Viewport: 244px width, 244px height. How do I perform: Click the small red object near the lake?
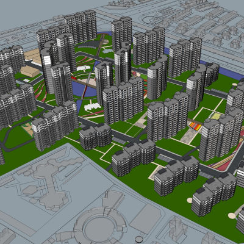coord(74,78)
